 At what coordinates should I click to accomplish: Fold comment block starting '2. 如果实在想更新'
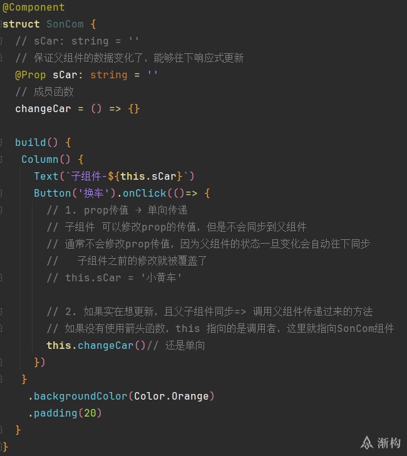pyautogui.click(x=1, y=311)
